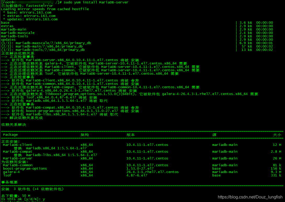Click the '依赖关系解决' line
The width and height of the screenshot is (285, 202).
pyautogui.click(x=14, y=125)
